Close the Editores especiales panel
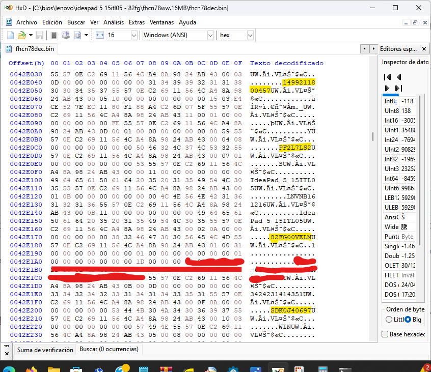431x372 pixels. pyautogui.click(x=424, y=49)
